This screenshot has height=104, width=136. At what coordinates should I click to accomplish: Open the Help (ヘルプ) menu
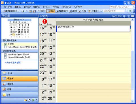78,7
